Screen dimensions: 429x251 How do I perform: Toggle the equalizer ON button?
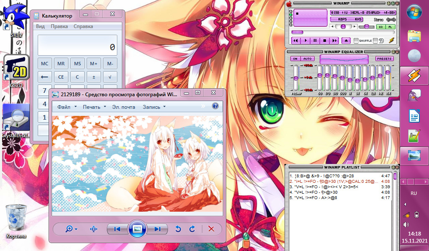click(295, 59)
